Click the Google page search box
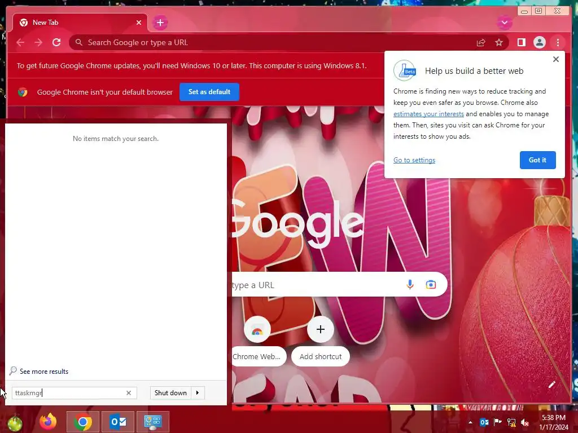 (339, 285)
